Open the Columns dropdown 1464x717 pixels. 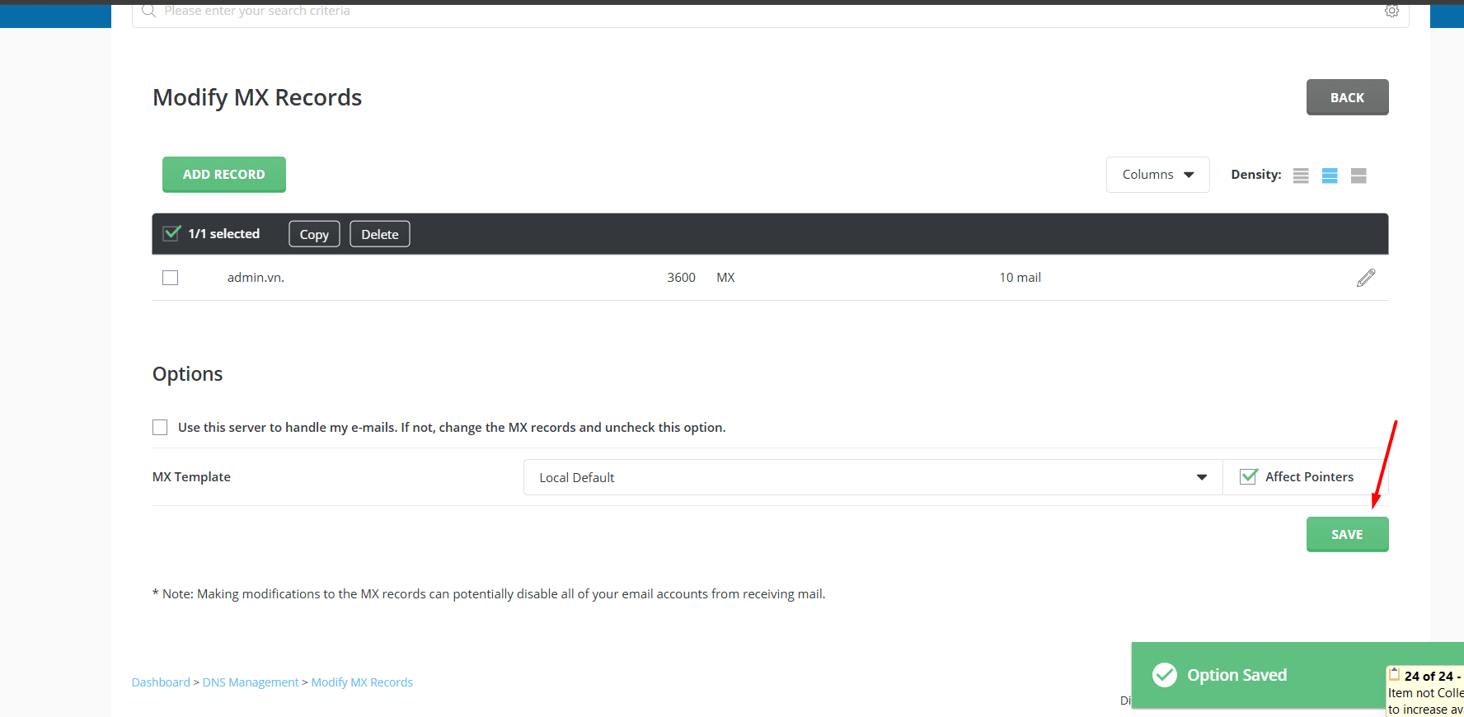pos(1157,175)
